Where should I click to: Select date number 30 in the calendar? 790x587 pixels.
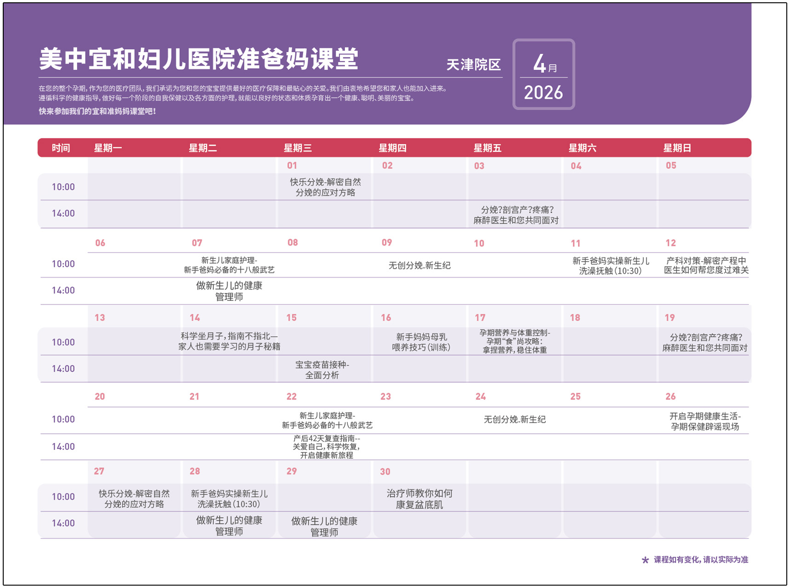[385, 472]
